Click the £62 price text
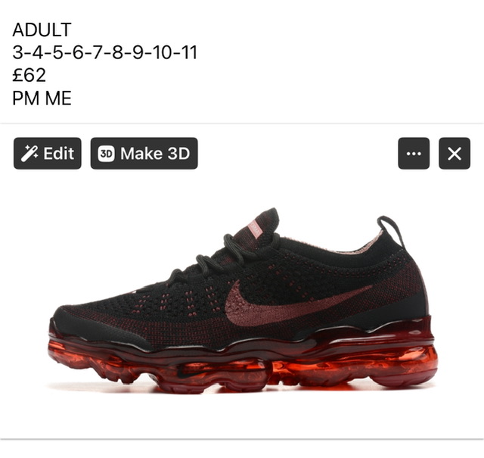The height and width of the screenshot is (458, 484). [29, 75]
